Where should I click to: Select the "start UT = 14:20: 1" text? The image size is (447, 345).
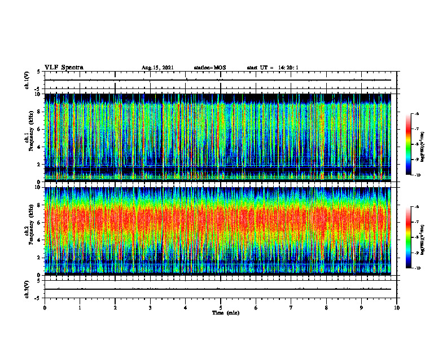(x=273, y=68)
